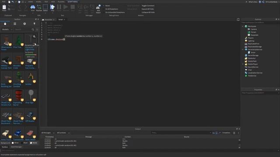Clear output with the trash icon
Viewport: 280px width, 157px height.
pos(234,133)
